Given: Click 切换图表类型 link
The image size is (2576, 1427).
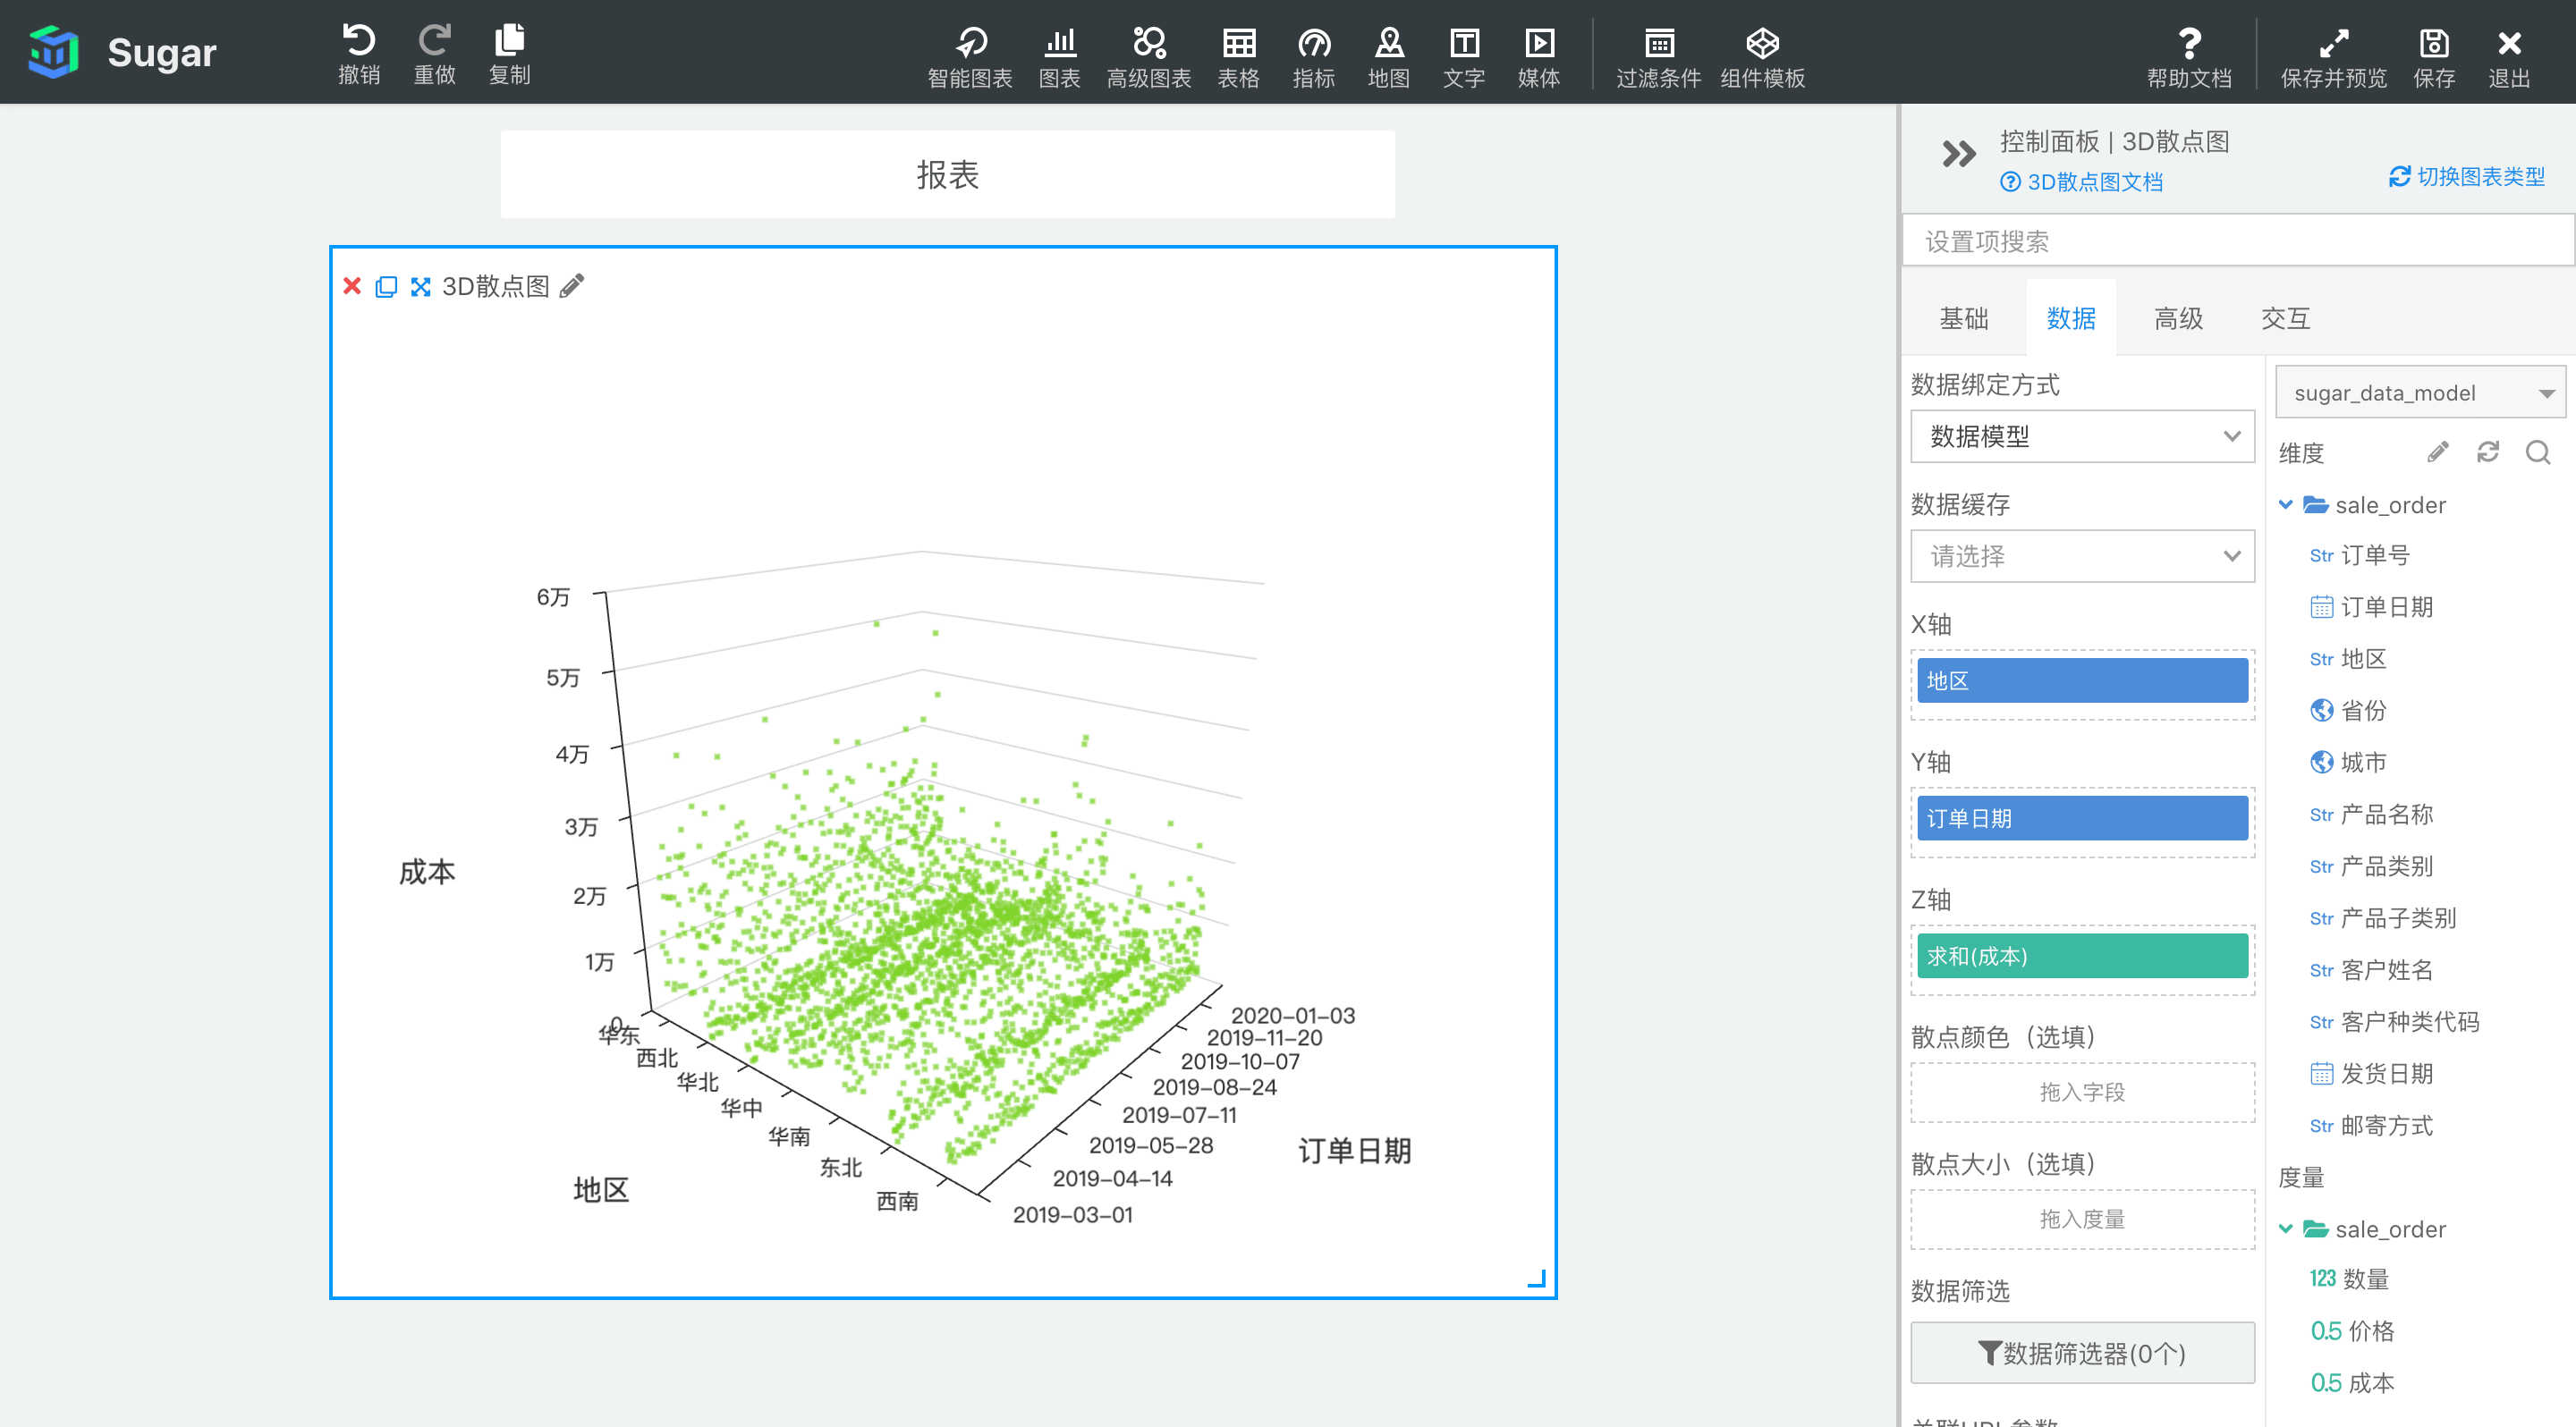Looking at the screenshot, I should pyautogui.click(x=2467, y=177).
